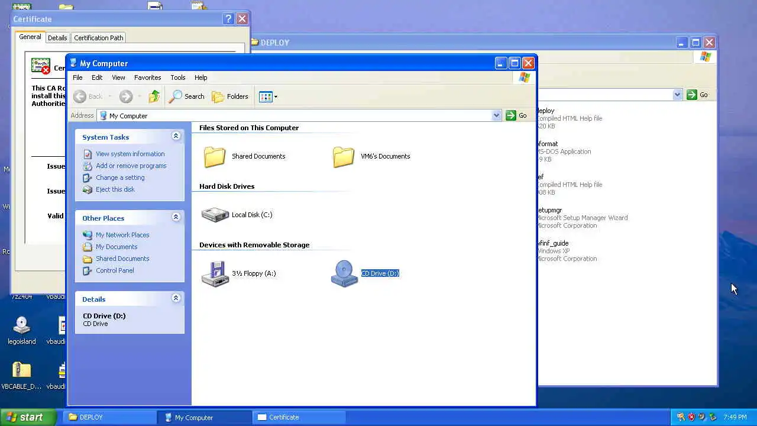Open the View menu

[118, 78]
